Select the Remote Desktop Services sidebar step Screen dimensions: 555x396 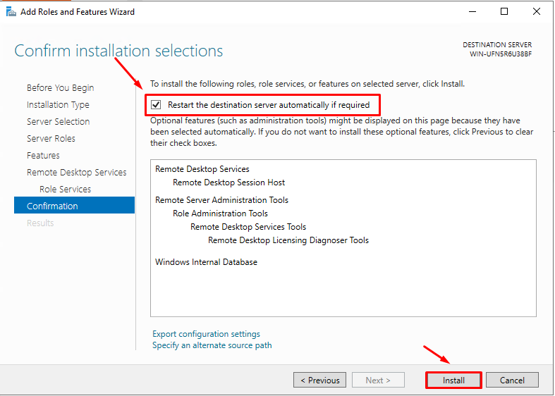76,173
